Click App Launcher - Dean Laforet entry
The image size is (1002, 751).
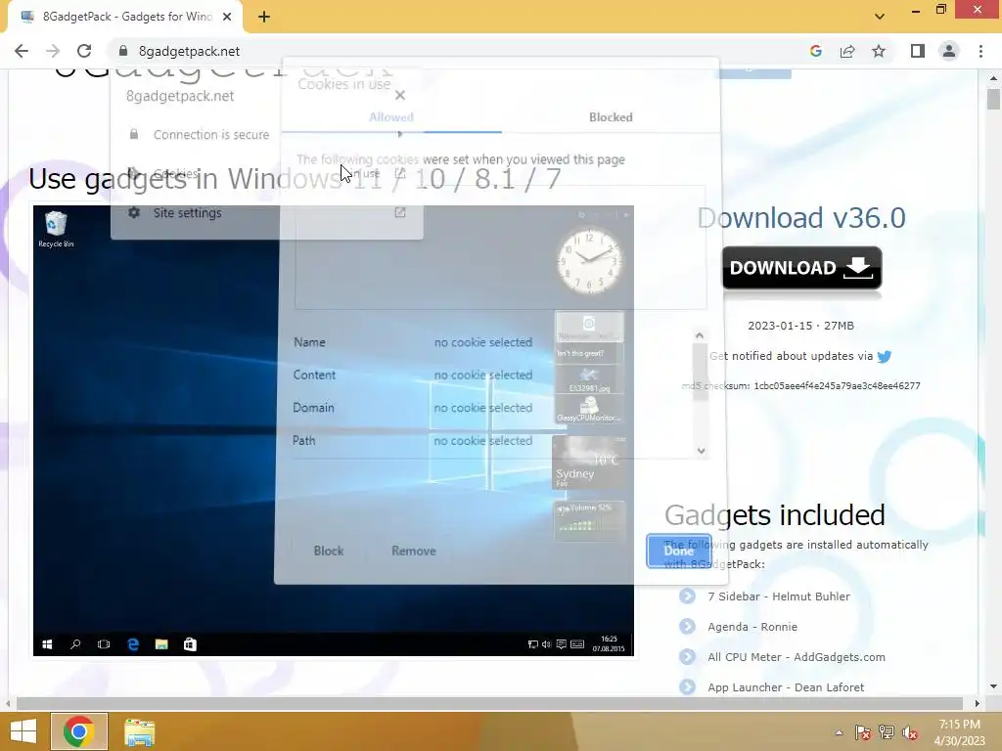[x=786, y=687]
